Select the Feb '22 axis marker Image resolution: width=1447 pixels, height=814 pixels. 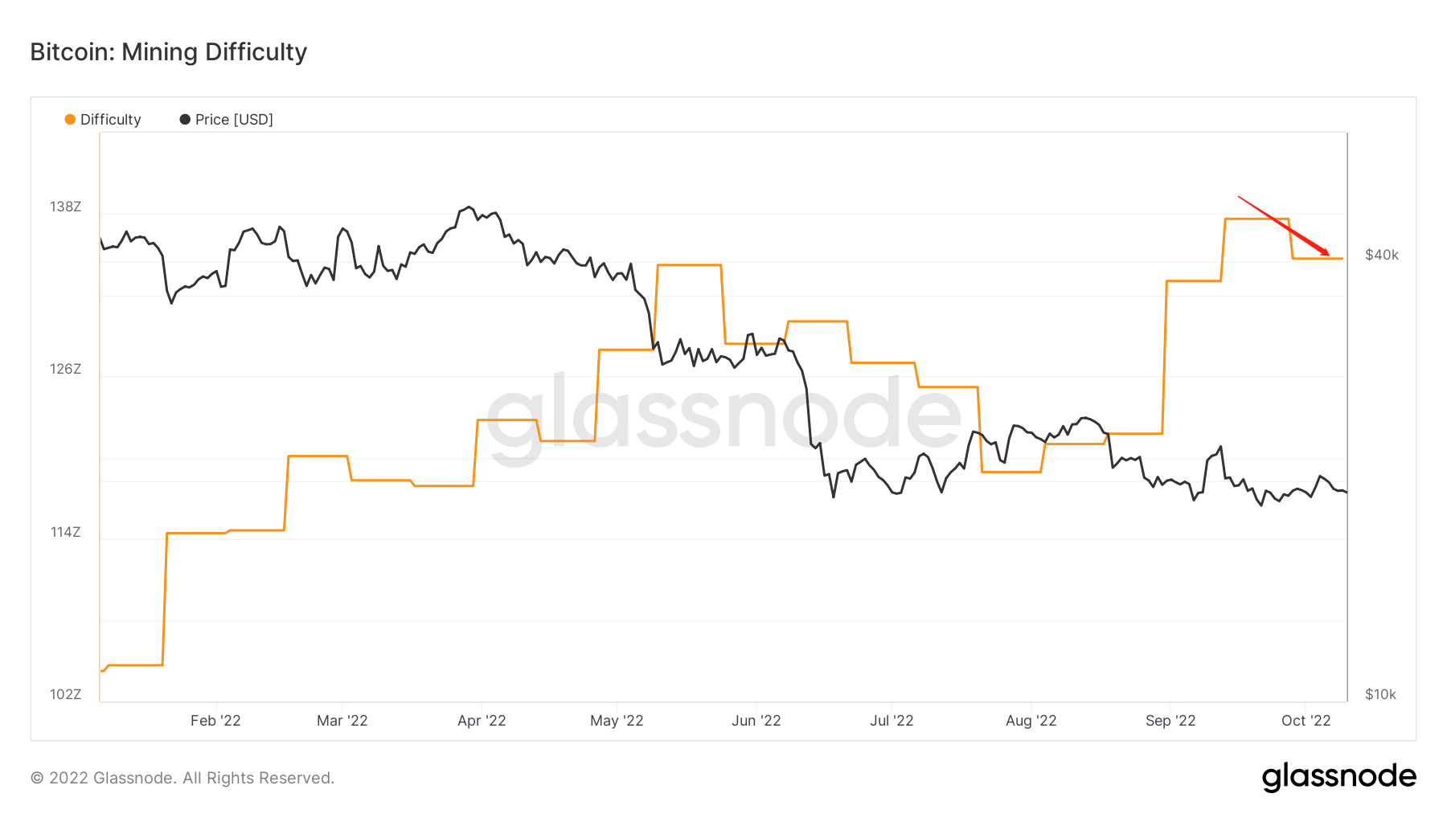(x=215, y=721)
